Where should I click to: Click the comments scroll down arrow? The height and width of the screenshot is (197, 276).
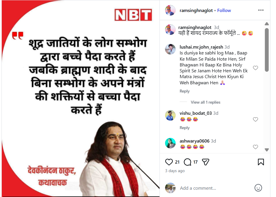[x=267, y=150]
